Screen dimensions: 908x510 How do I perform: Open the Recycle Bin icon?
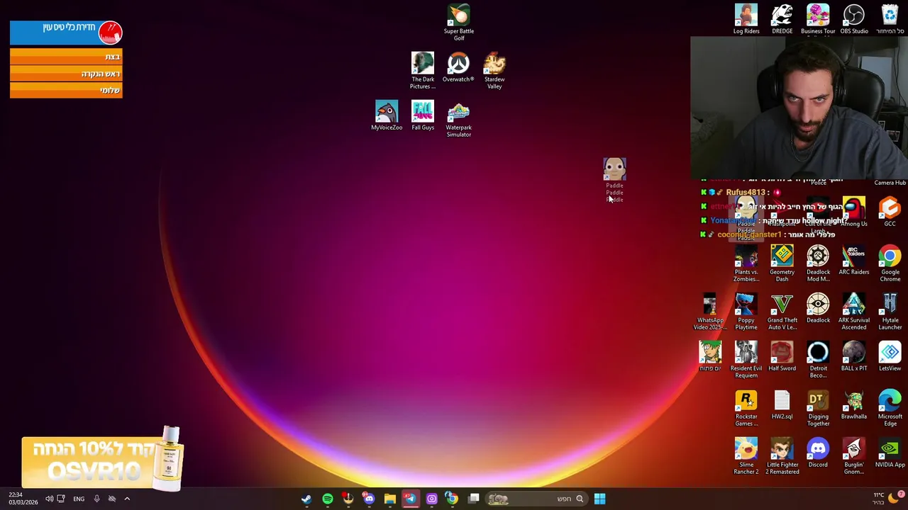[890, 19]
